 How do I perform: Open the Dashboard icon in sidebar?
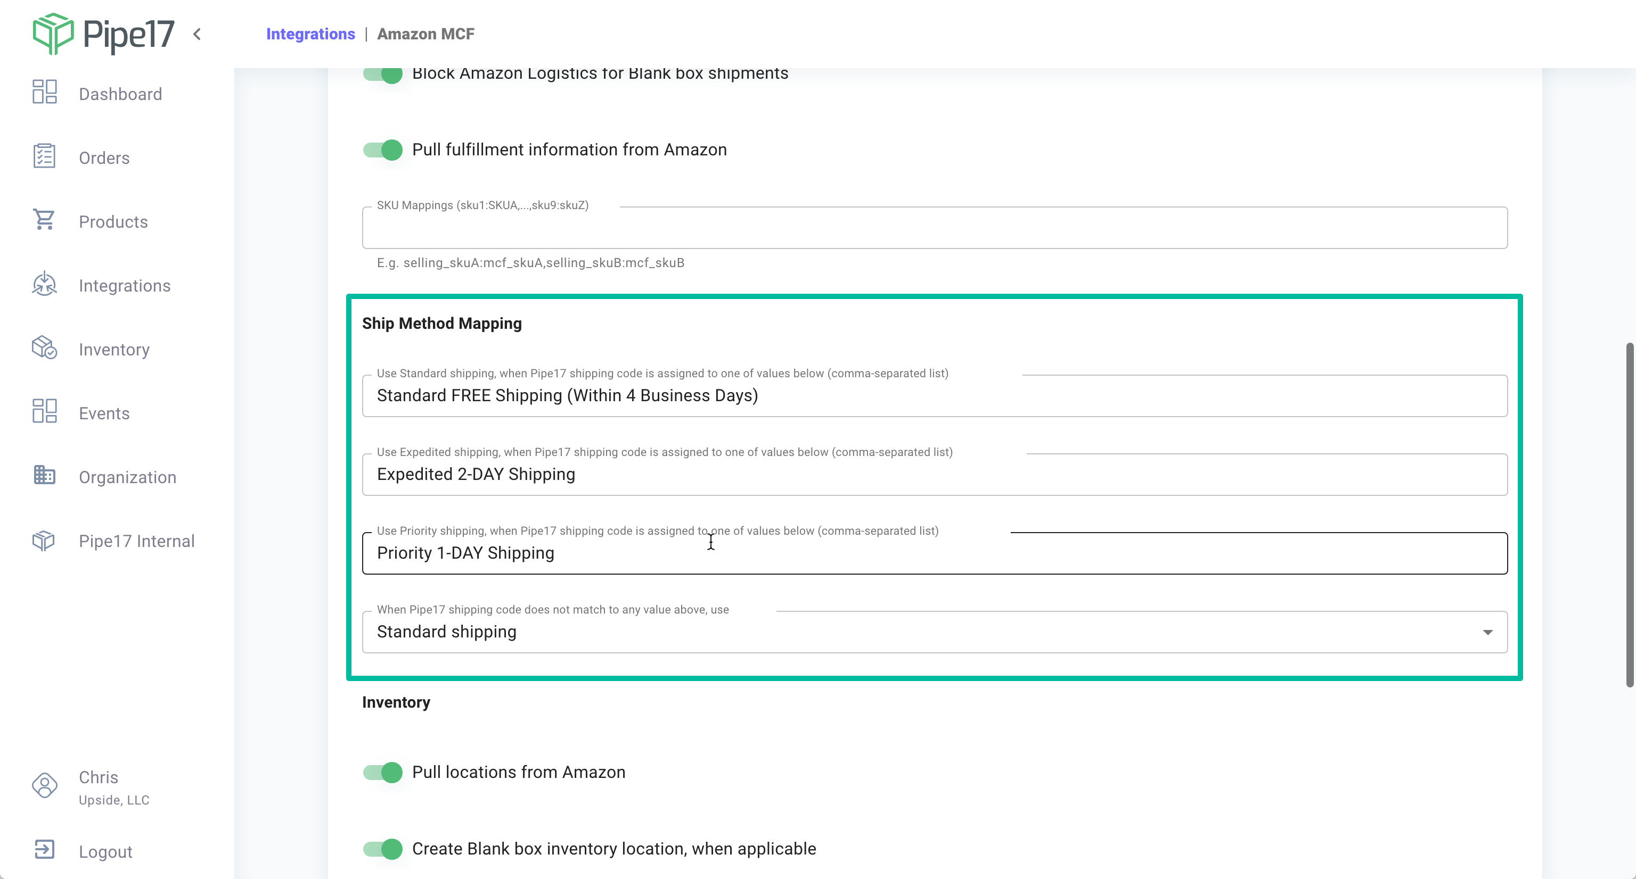tap(44, 92)
